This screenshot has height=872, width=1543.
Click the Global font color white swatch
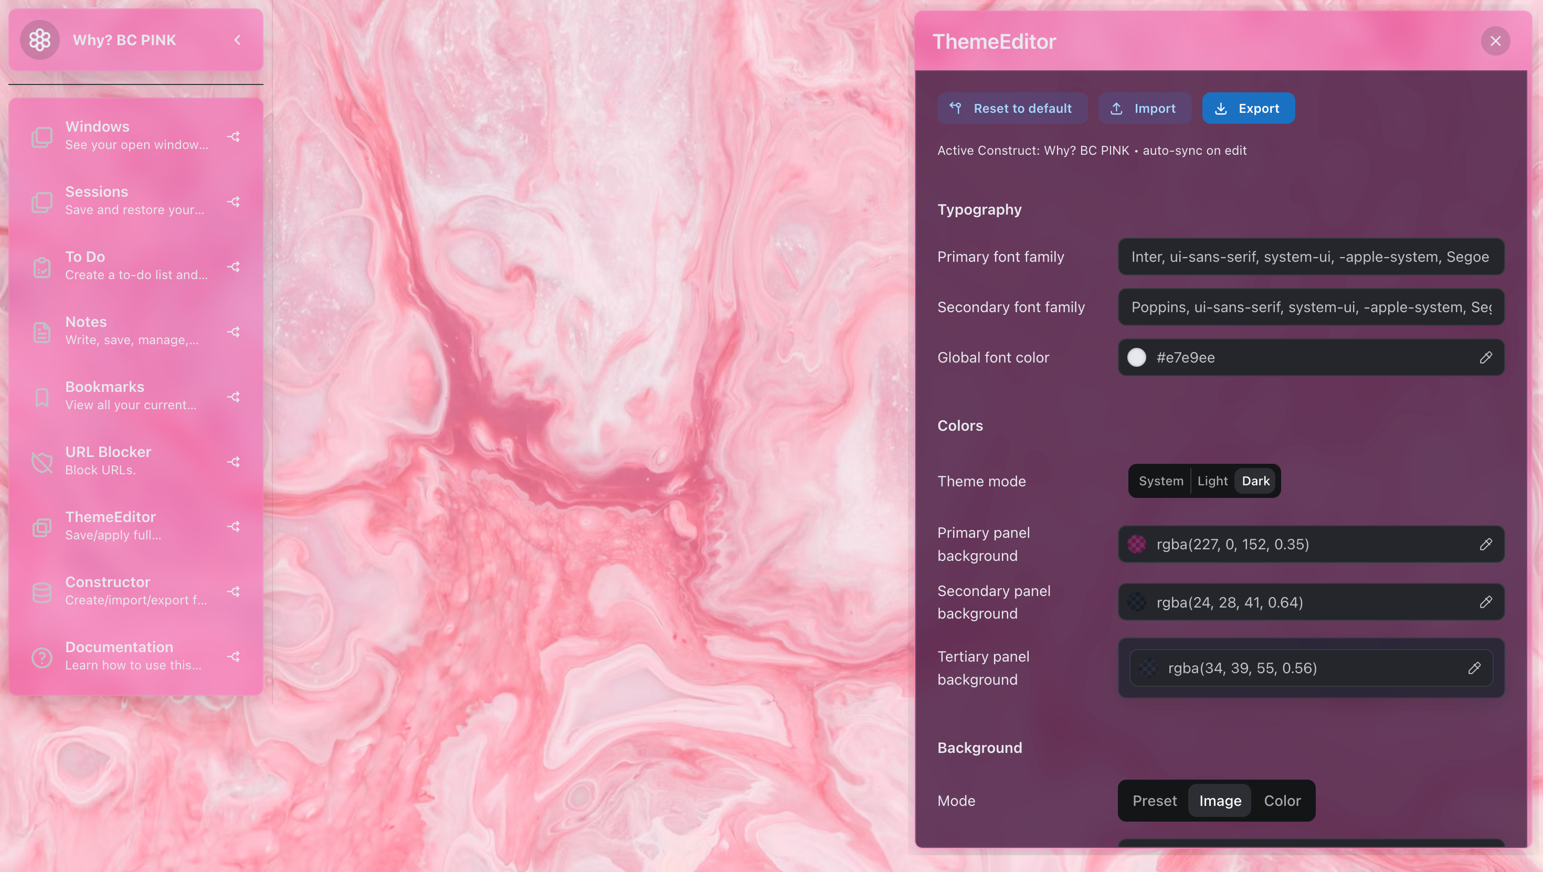pyautogui.click(x=1136, y=357)
